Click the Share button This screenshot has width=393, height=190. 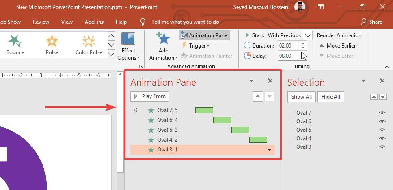[x=371, y=22]
